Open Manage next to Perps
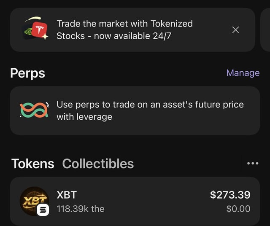The width and height of the screenshot is (270, 226). coord(243,73)
